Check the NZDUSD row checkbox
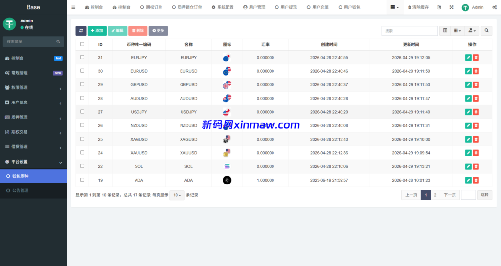 82,125
